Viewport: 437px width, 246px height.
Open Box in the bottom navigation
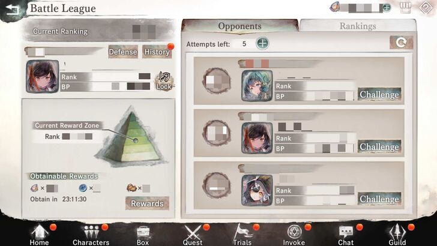point(143,236)
